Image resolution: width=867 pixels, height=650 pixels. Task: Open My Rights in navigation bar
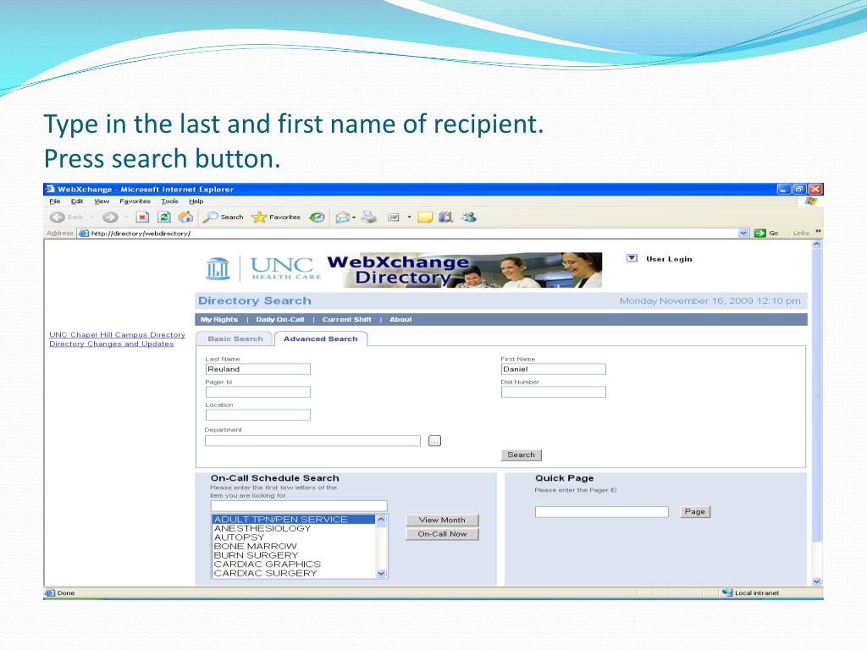[x=219, y=319]
